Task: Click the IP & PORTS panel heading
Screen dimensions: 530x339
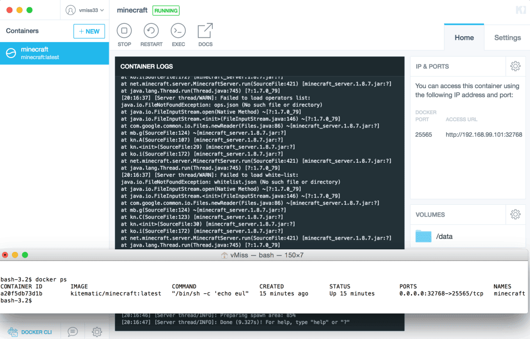Action: click(432, 66)
